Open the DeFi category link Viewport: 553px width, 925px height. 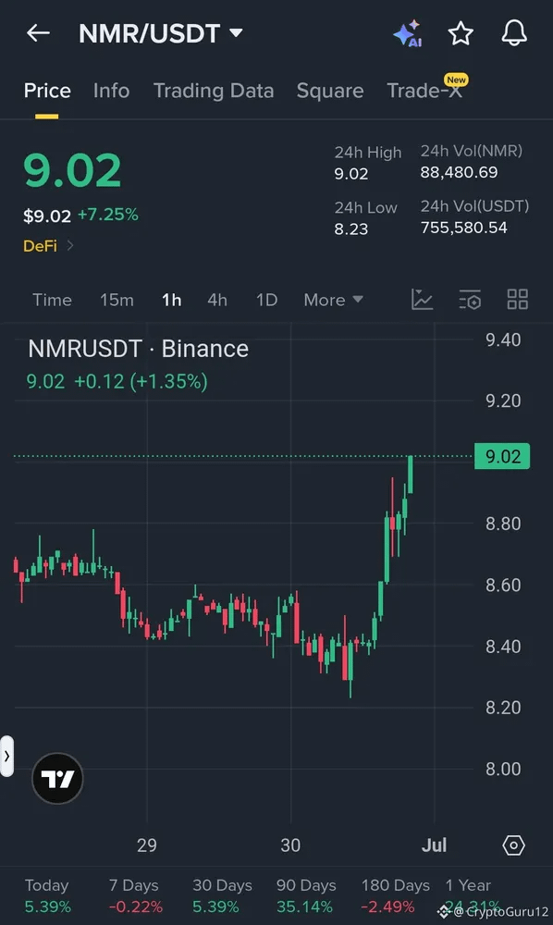pos(48,246)
